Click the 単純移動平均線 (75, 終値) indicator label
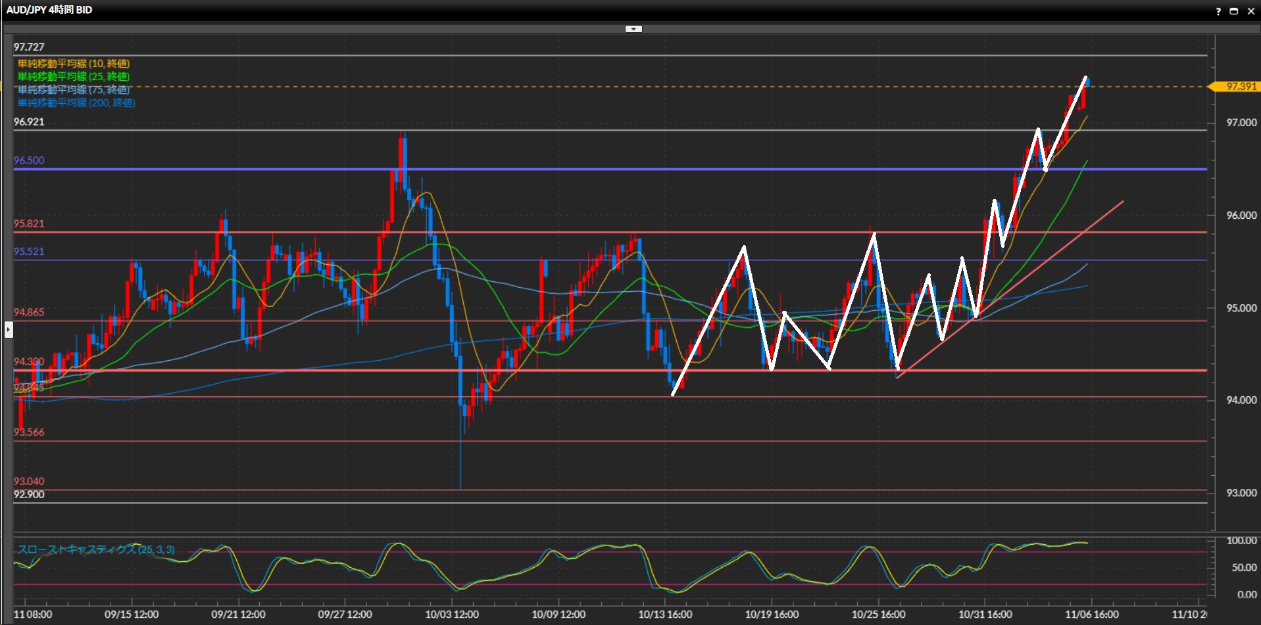The height and width of the screenshot is (625, 1261). point(74,90)
